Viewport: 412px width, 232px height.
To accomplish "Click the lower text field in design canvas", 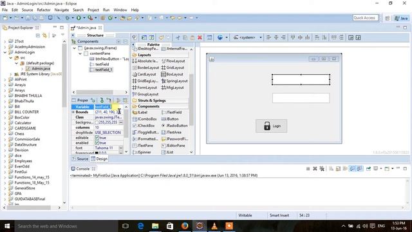I will (301, 98).
